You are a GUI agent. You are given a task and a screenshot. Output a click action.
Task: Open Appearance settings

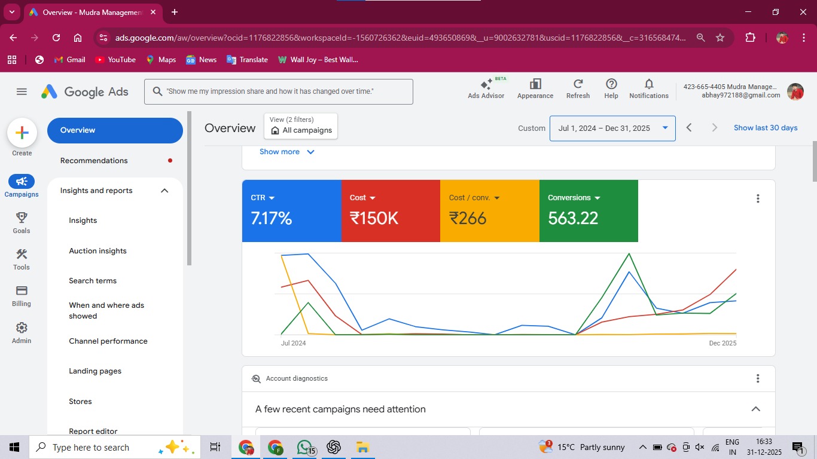pos(535,88)
